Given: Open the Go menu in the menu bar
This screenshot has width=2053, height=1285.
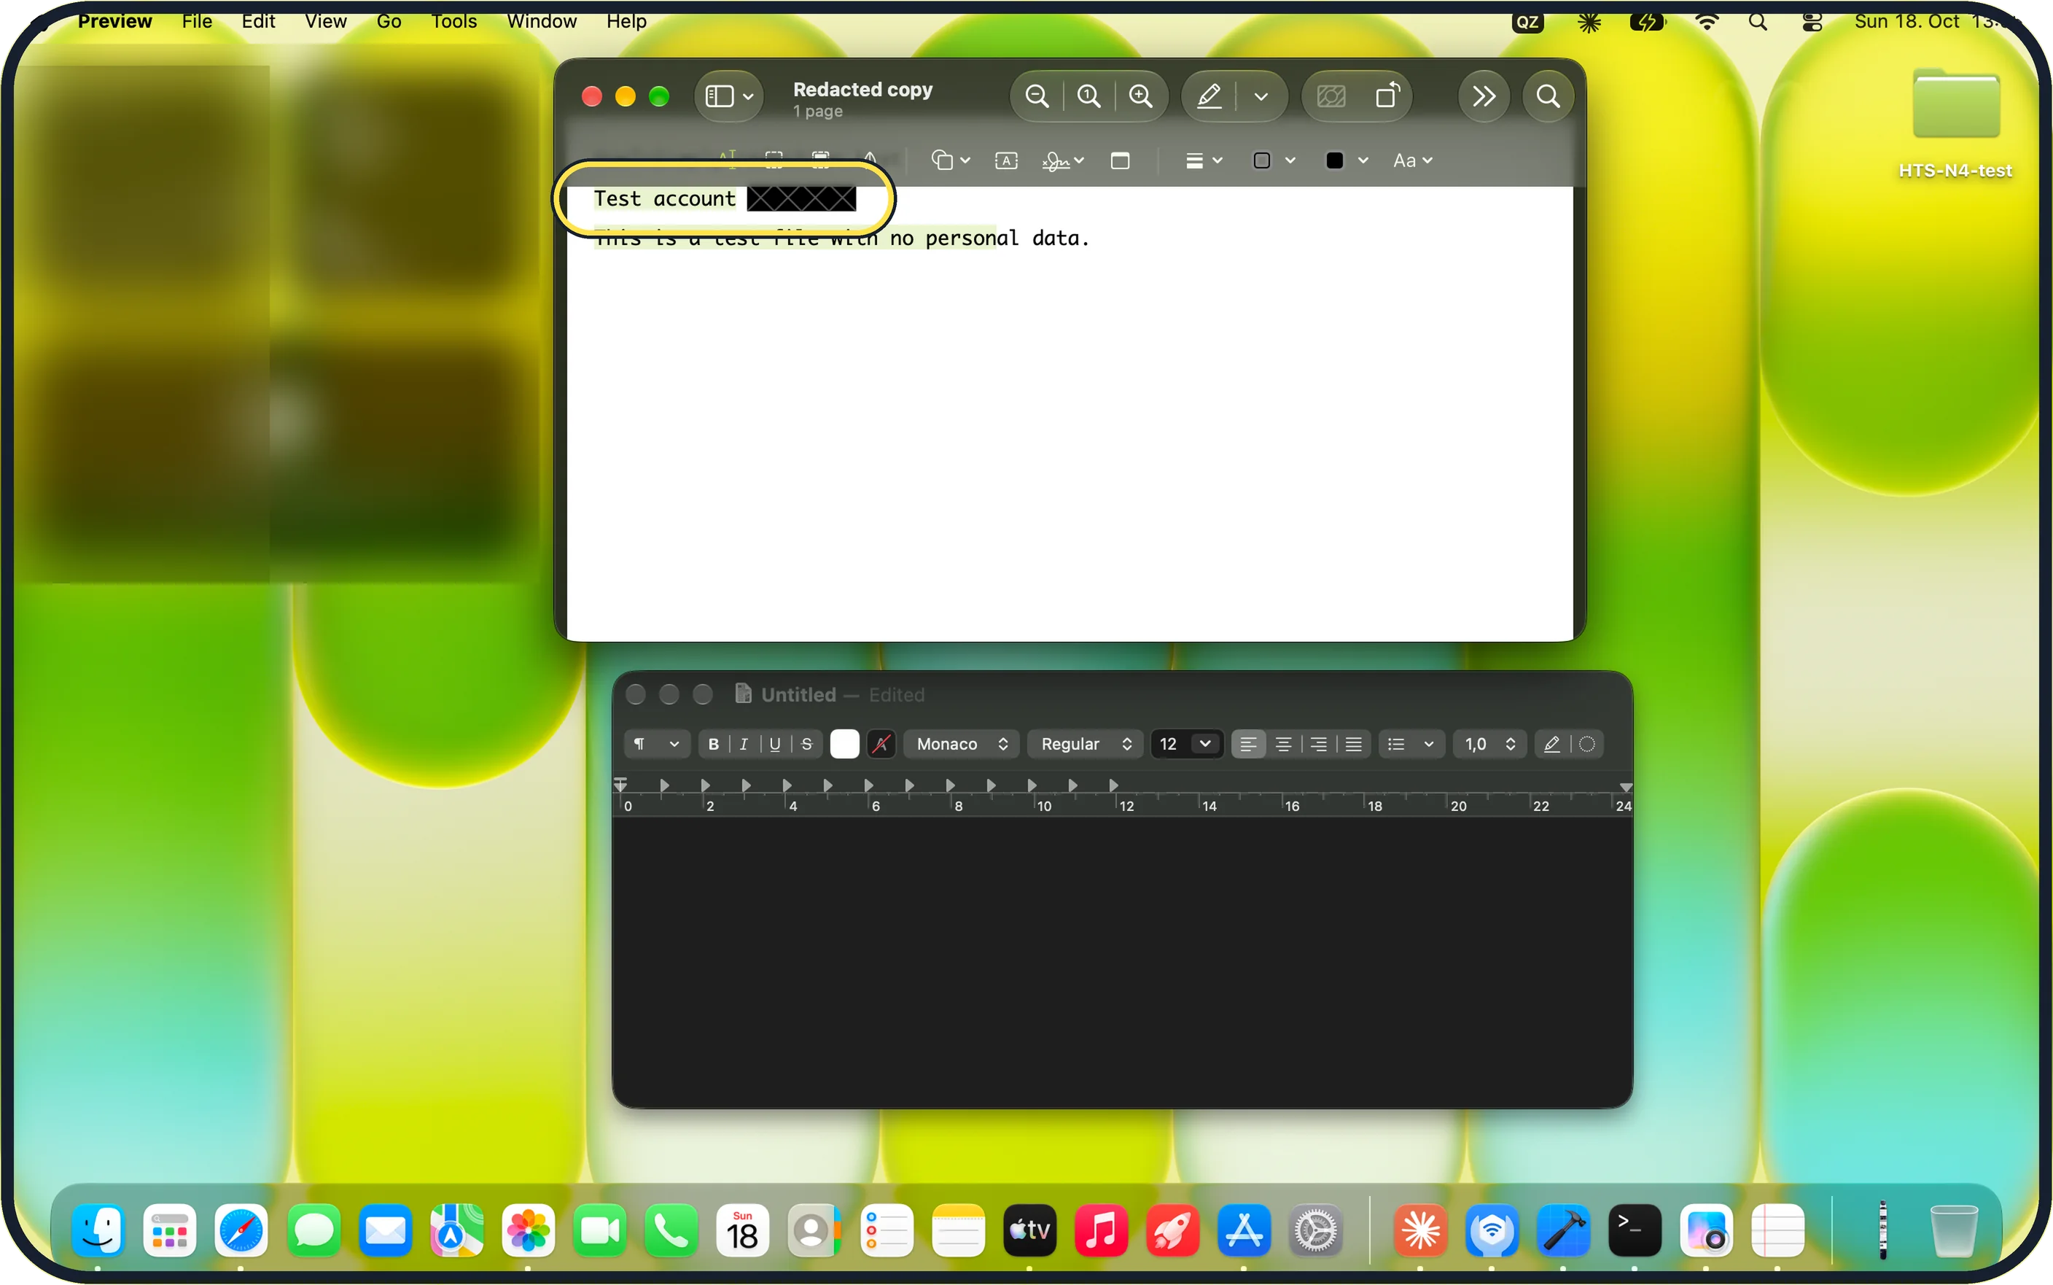Looking at the screenshot, I should pos(388,21).
